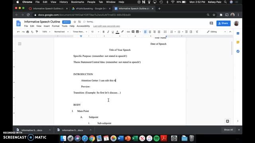The width and height of the screenshot is (255, 143).
Task: Open the Tools menu in Docs
Action: pyautogui.click(x=65, y=26)
